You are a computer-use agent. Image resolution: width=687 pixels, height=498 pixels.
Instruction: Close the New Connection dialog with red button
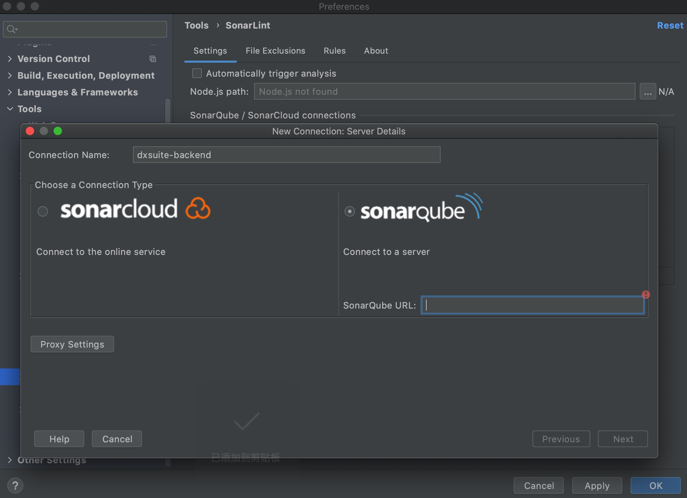(30, 131)
